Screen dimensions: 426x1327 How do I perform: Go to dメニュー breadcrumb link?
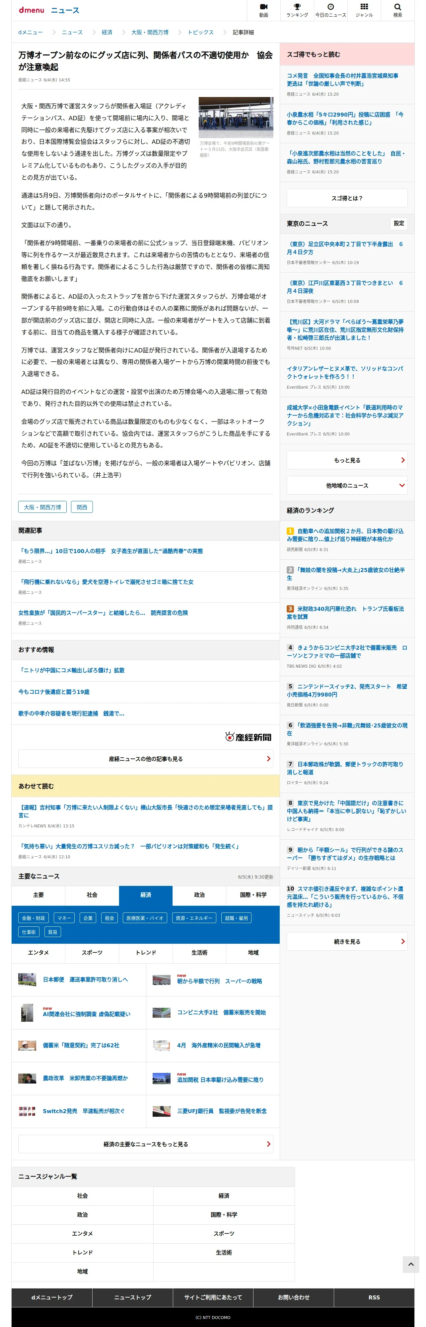tap(30, 33)
